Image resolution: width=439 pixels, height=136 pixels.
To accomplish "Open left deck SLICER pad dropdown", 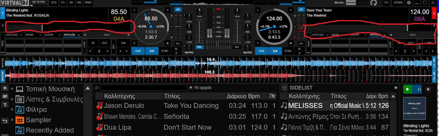I will 59,35.
